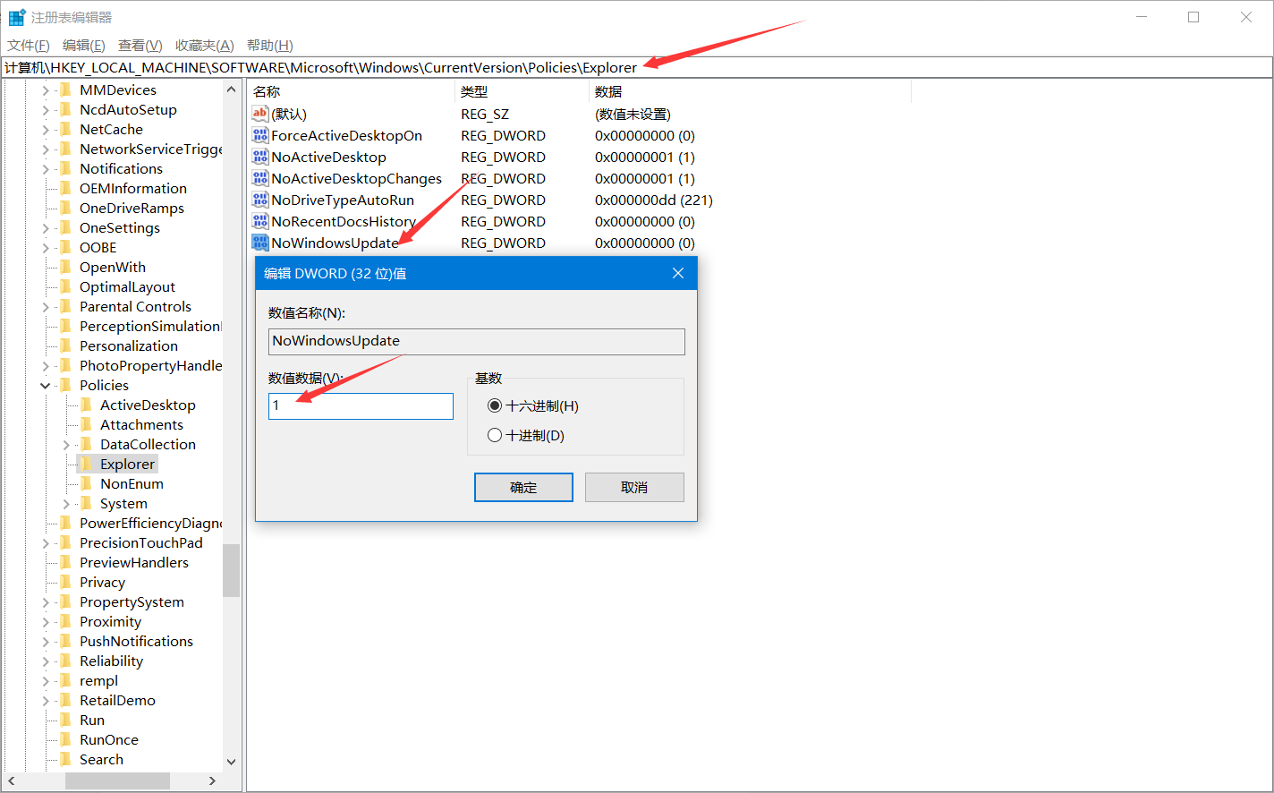
Task: Click the vertical scrollbar thumb in tree panel
Action: 231,570
